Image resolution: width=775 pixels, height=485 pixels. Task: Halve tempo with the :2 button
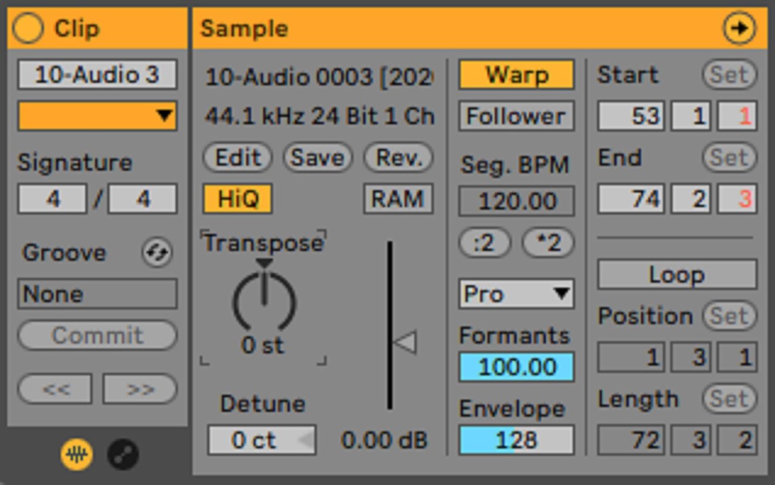pyautogui.click(x=485, y=243)
